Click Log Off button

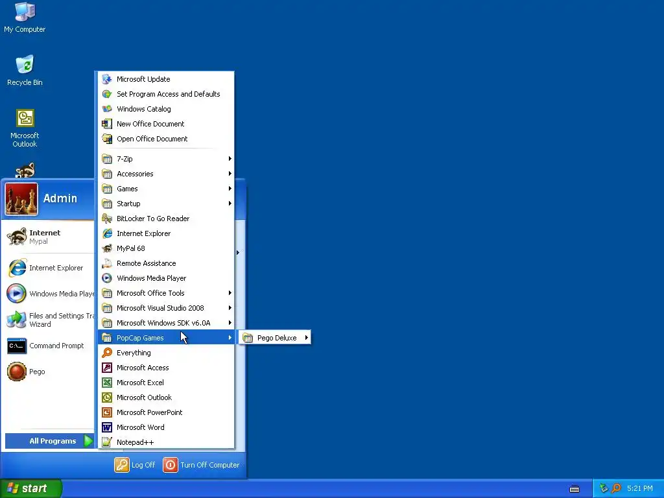point(135,465)
